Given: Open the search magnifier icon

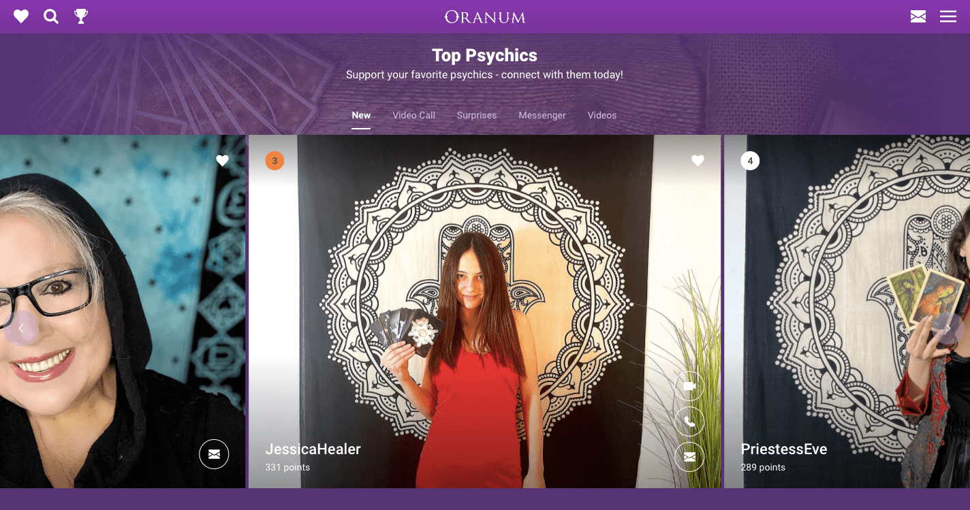Looking at the screenshot, I should click(51, 16).
